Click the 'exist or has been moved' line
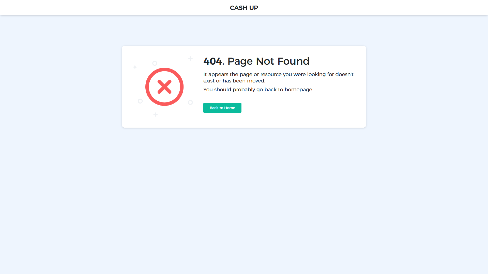 234,81
